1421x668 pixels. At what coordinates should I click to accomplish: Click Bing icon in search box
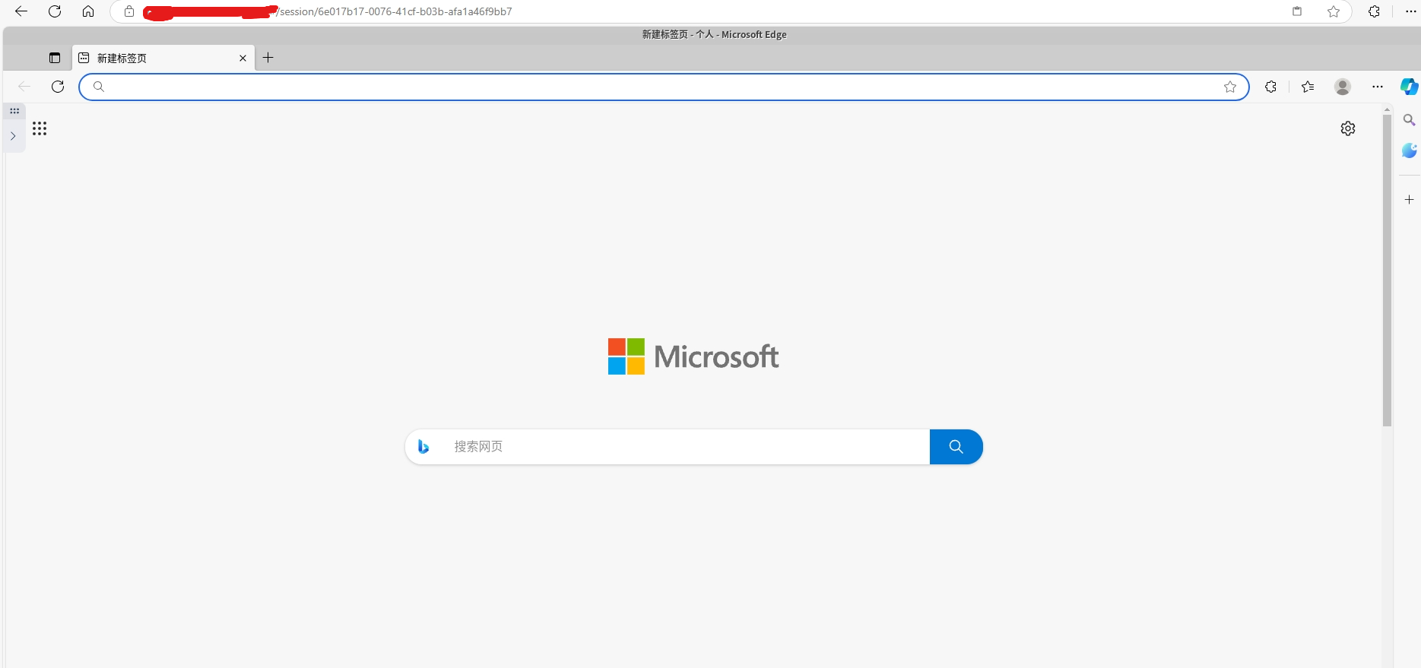tap(423, 447)
